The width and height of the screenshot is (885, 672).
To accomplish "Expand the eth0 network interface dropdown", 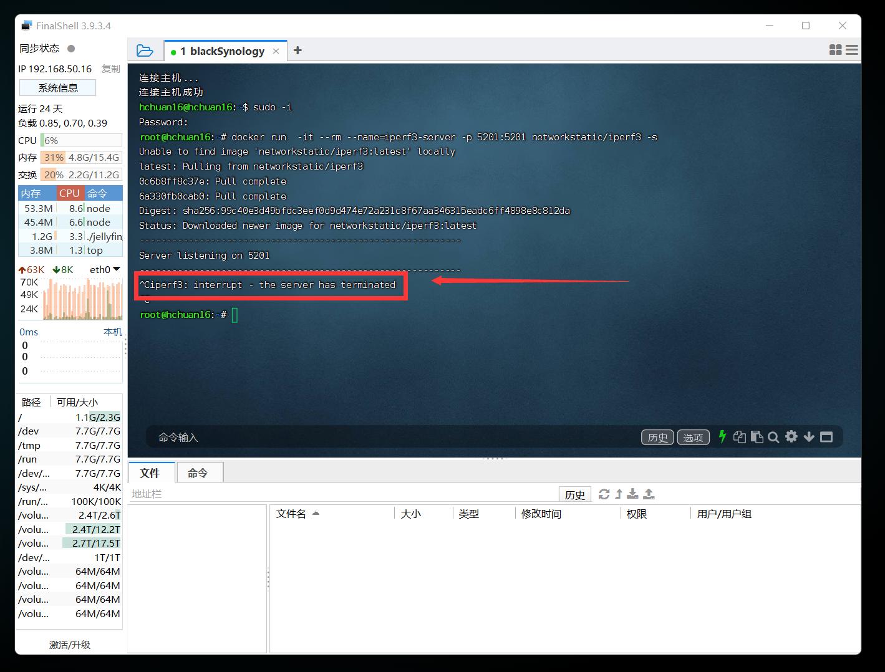I will pyautogui.click(x=115, y=269).
